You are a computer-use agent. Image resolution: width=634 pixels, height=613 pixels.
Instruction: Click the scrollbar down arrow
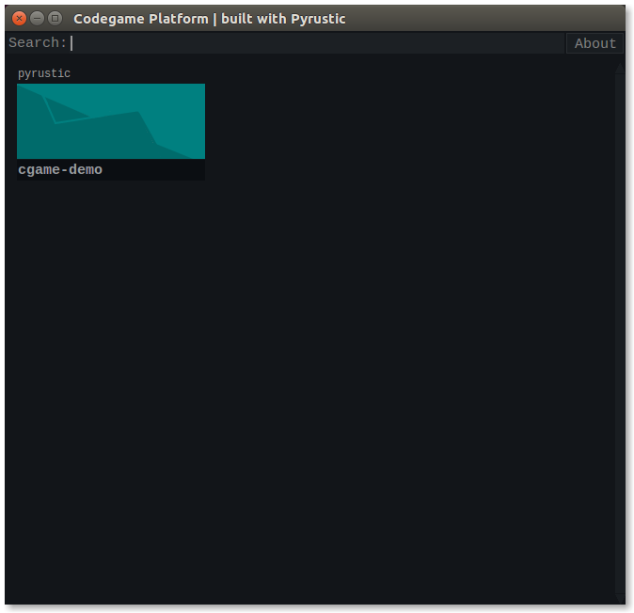tap(620, 599)
